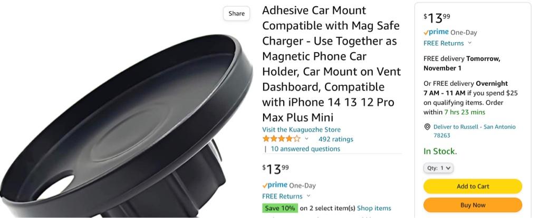Click the star rating icons
Image resolution: width=540 pixels, height=218 pixels.
281,139
